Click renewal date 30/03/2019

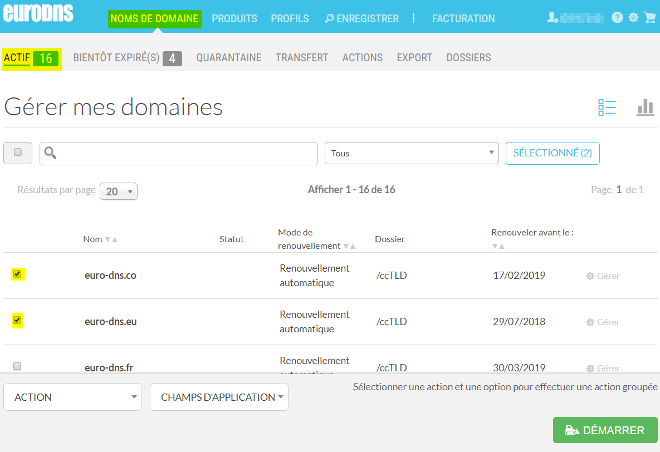click(x=519, y=368)
